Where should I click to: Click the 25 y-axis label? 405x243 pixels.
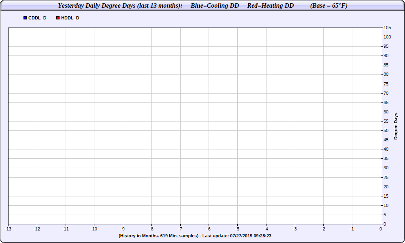pos(386,177)
